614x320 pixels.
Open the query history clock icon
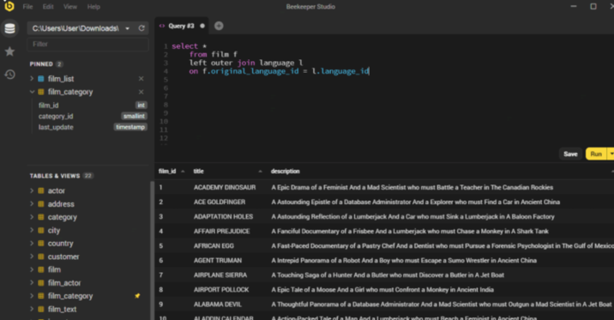[x=9, y=74]
